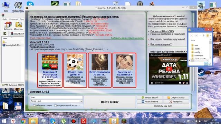The image size is (221, 124).
Task: Select asm folder in Explorer window
Action: coord(195,45)
